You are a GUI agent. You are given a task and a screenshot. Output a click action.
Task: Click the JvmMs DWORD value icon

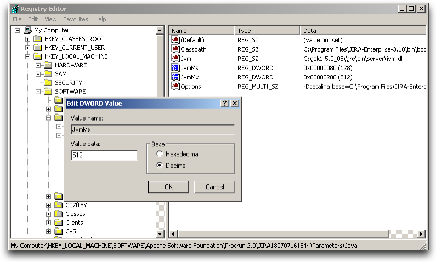(175, 67)
